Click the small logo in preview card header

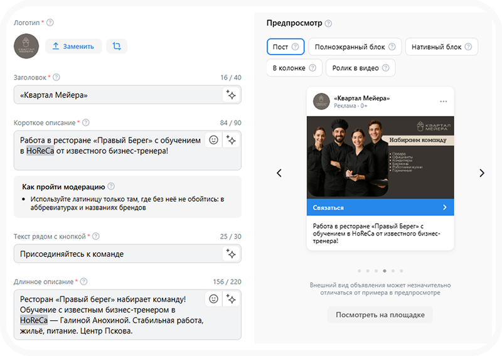pos(321,102)
